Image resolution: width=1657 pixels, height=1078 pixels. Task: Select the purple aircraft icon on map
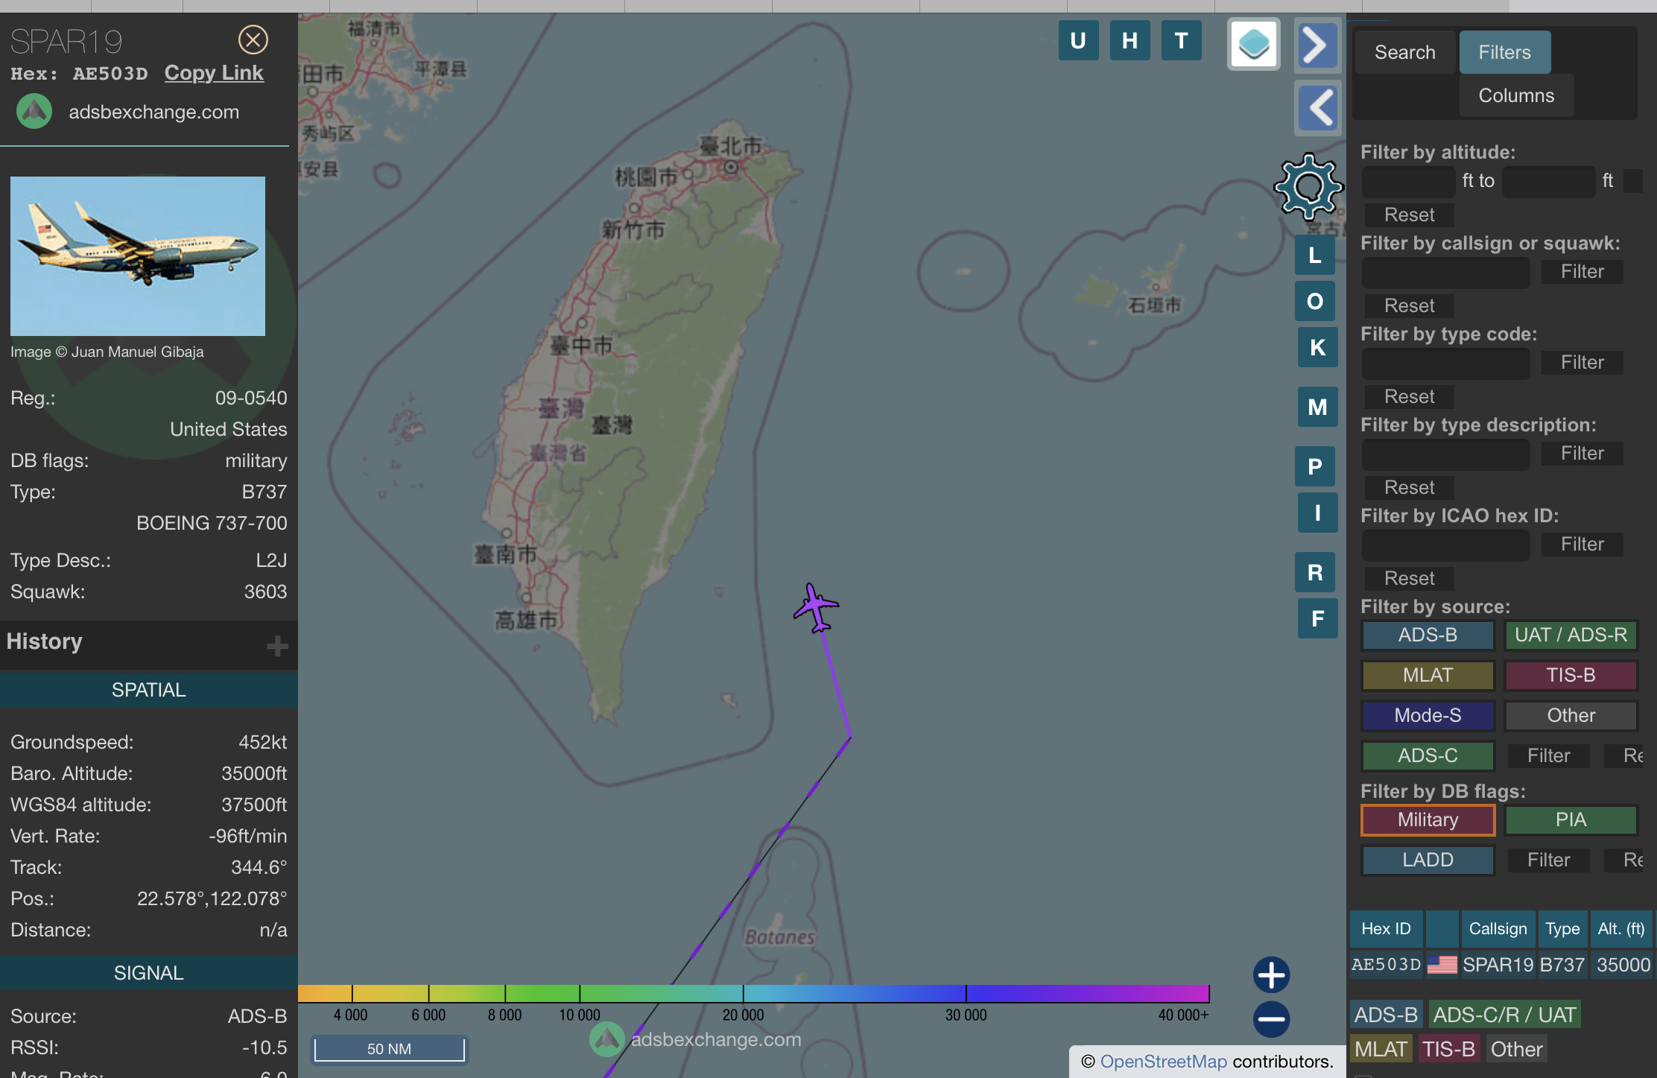point(816,608)
